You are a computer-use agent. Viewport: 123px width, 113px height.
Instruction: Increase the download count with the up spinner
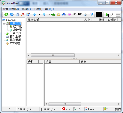click(118, 14)
